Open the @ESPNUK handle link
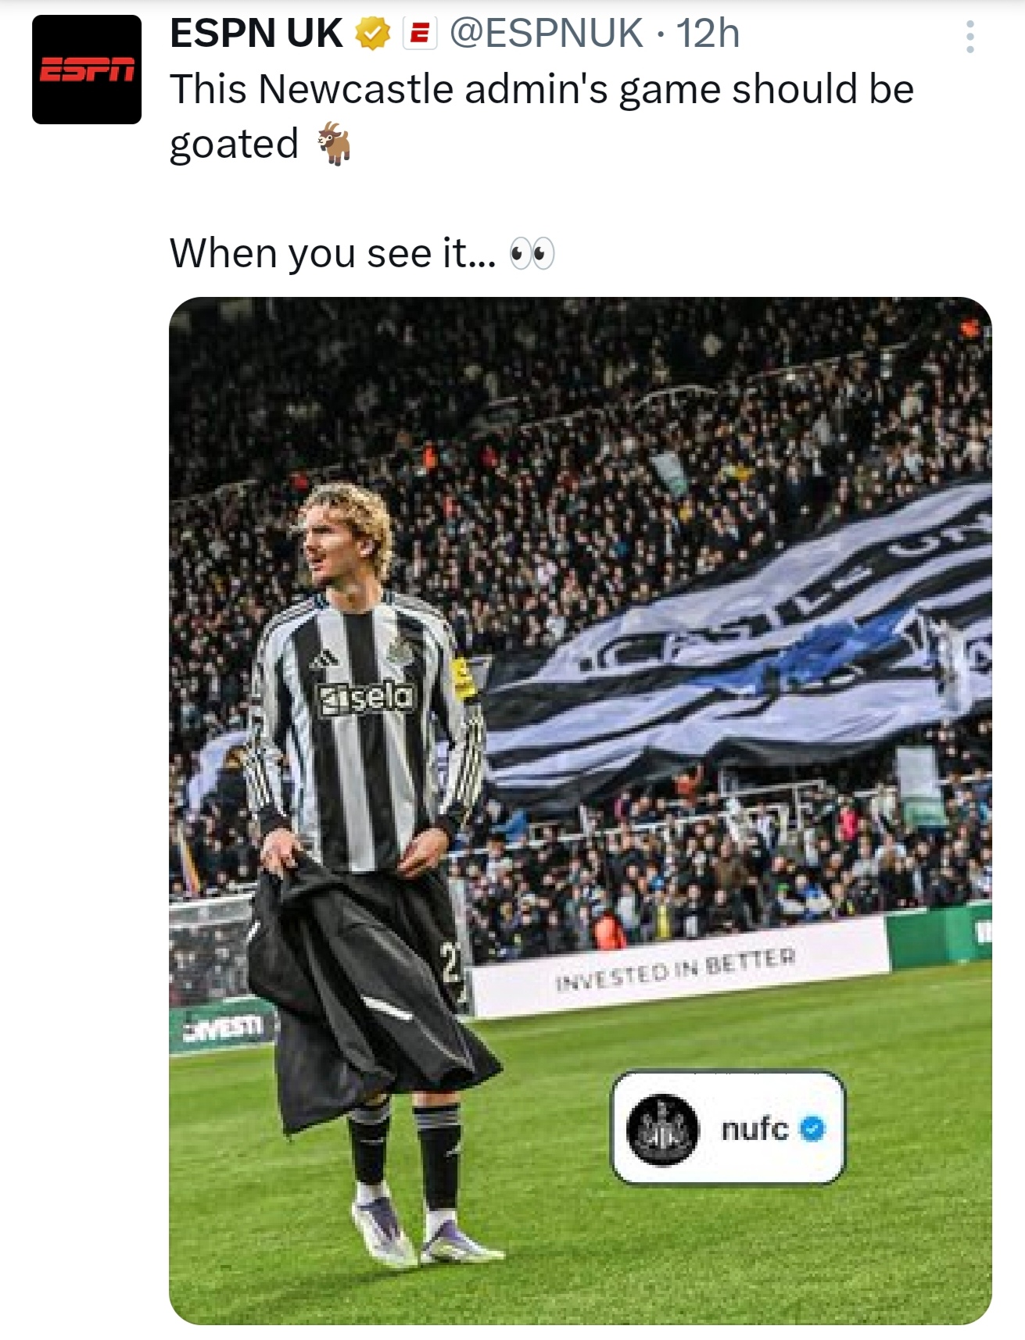 (x=547, y=34)
